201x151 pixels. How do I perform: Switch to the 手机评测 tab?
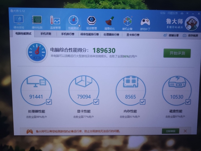point(46,34)
